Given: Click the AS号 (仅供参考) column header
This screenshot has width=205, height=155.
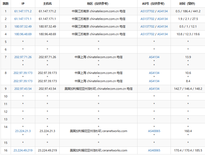Looking at the screenshot, I should (153, 4).
